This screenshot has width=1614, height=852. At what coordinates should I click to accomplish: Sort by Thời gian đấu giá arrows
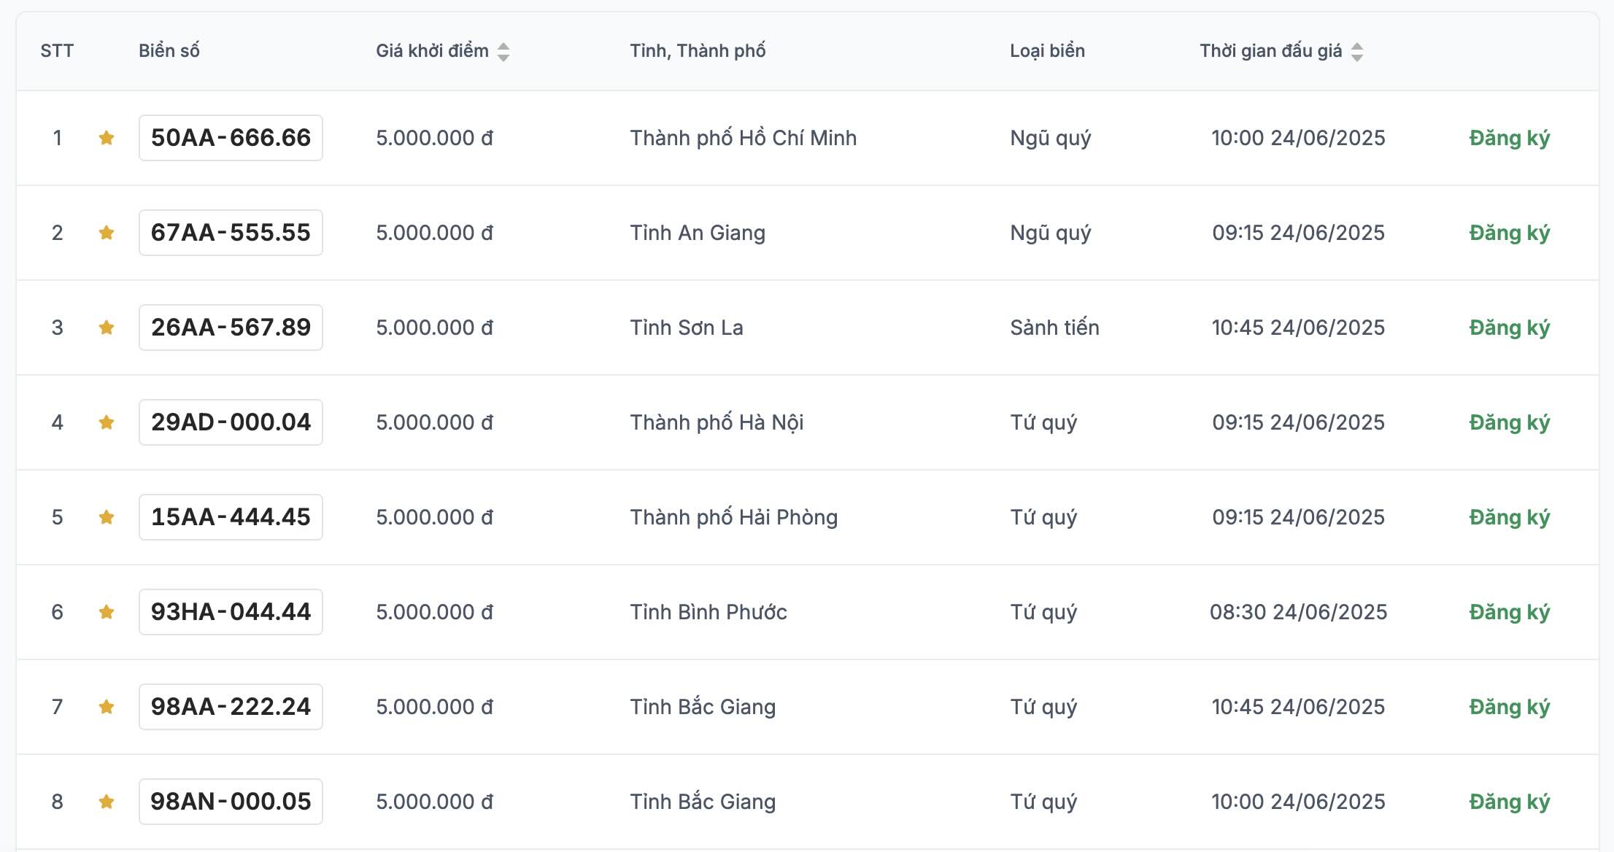1356,51
